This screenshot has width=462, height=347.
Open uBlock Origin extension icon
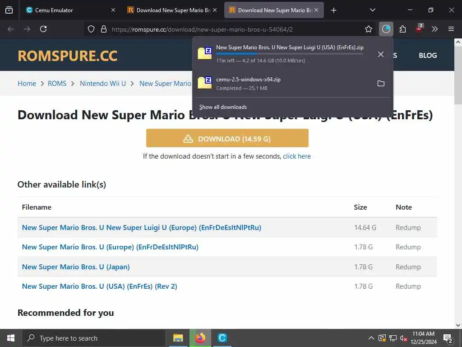[419, 28]
